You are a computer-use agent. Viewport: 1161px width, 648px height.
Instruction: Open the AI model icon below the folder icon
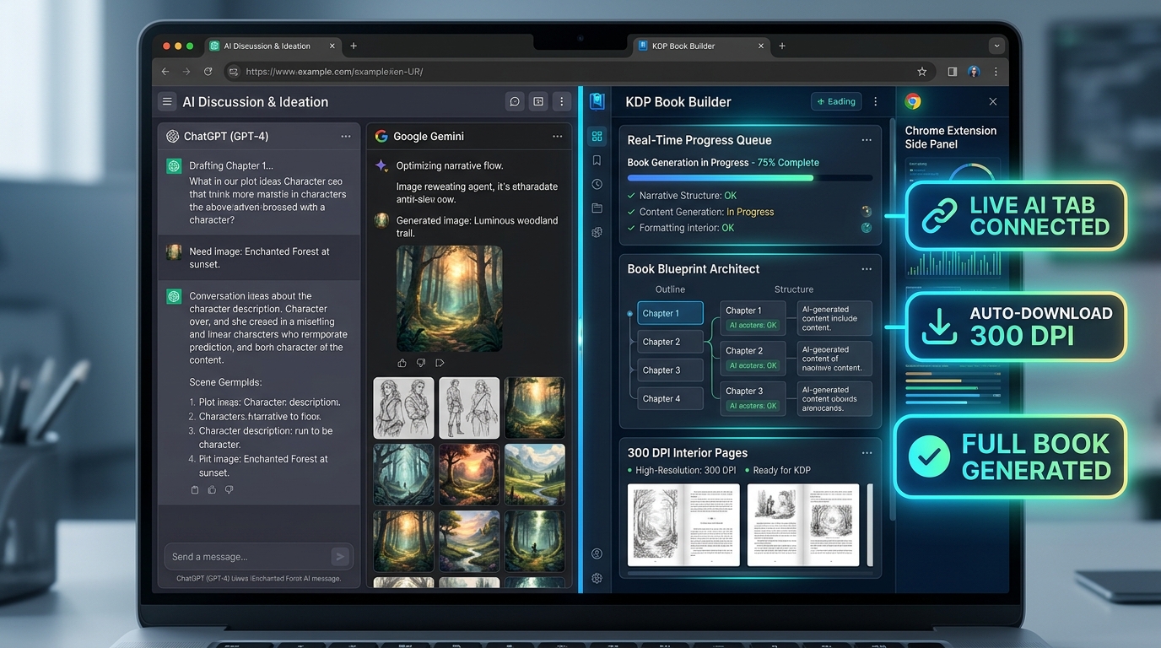point(597,232)
